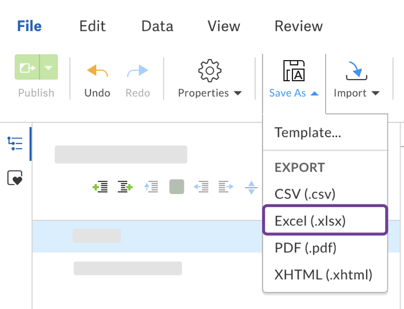Open the File menu

29,26
